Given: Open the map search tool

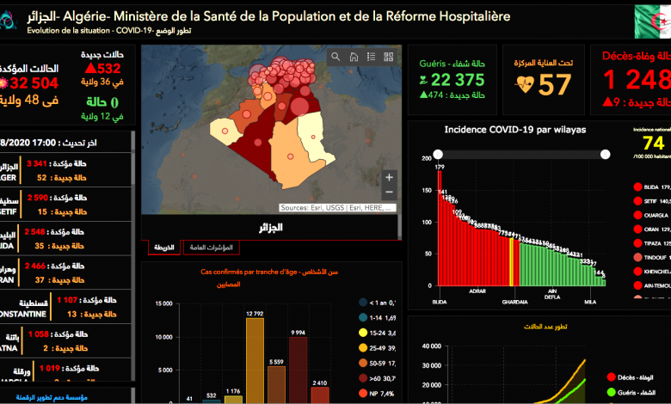Looking at the screenshot, I should [x=335, y=57].
